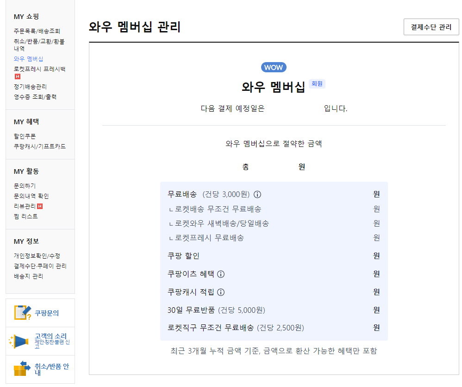
Task: Click MY 쇼핑 section heading
Action: [x=26, y=17]
